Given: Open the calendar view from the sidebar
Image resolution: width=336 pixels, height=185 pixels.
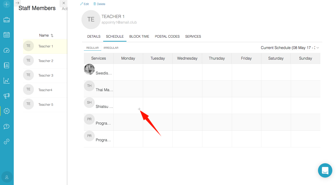Looking at the screenshot, I should (x=7, y=35).
